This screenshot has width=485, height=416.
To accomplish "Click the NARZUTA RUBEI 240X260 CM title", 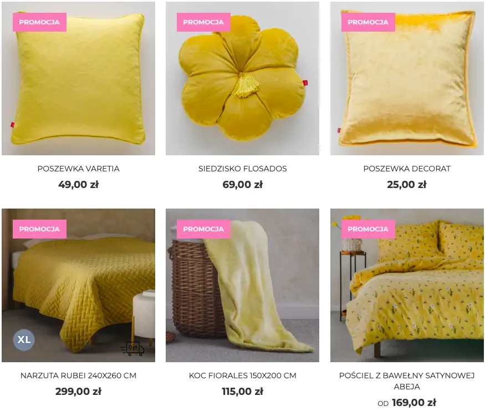I will coord(78,376).
